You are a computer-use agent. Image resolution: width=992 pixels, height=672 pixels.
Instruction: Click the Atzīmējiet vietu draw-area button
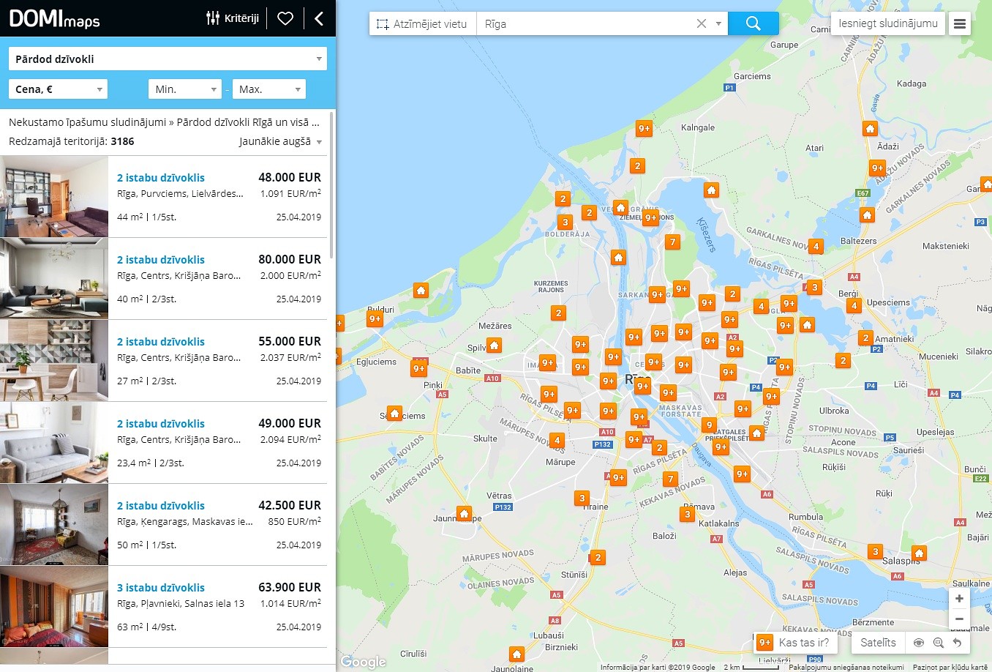tap(422, 23)
